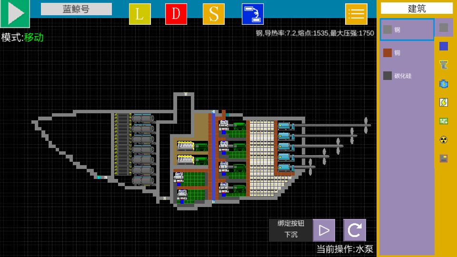
Task: Click the red D button
Action: (x=176, y=14)
